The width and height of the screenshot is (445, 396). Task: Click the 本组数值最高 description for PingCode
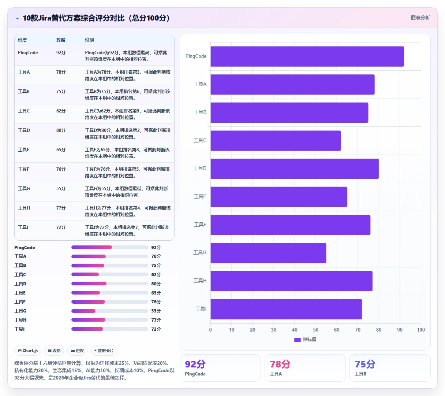pos(126,56)
